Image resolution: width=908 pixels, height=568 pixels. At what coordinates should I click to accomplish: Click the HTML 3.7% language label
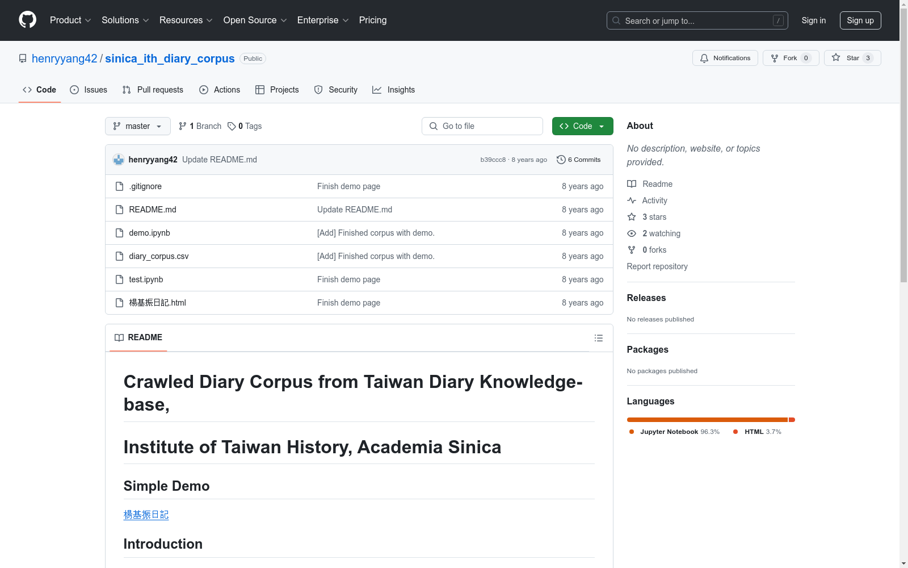[x=763, y=432]
